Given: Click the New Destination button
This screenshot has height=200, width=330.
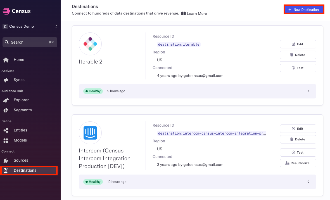Looking at the screenshot, I should (303, 10).
